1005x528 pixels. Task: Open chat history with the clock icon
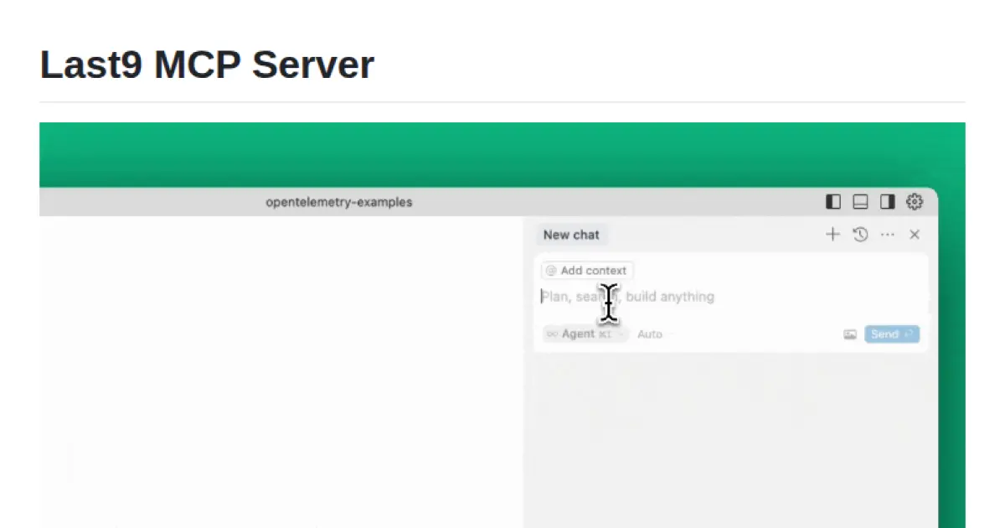click(x=860, y=235)
